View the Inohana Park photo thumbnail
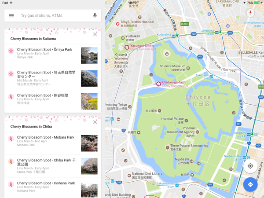The width and height of the screenshot is (264, 198). click(x=89, y=189)
